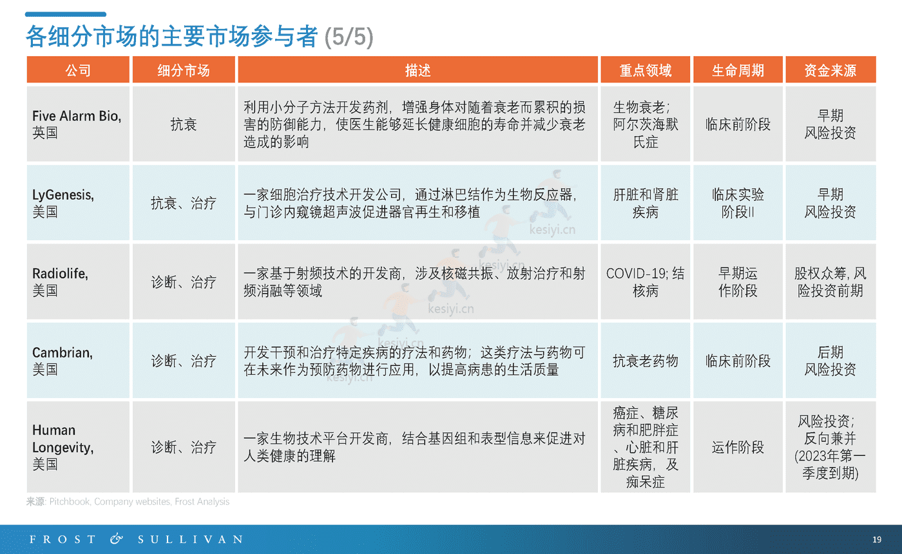Click the description starting 一家生物技术平台开发商
The height and width of the screenshot is (554, 902).
pyautogui.click(x=417, y=446)
